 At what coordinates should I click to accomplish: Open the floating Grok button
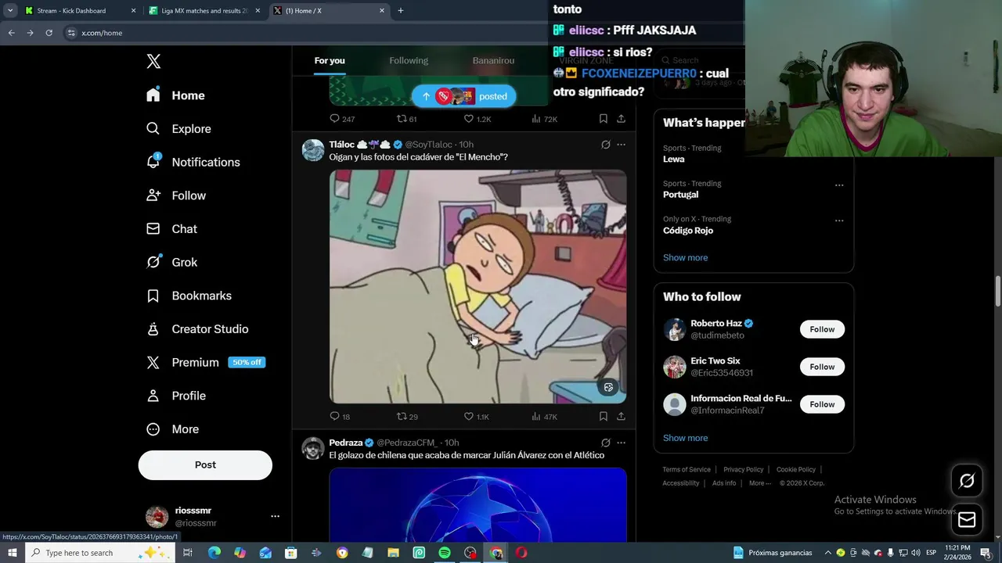click(x=967, y=481)
